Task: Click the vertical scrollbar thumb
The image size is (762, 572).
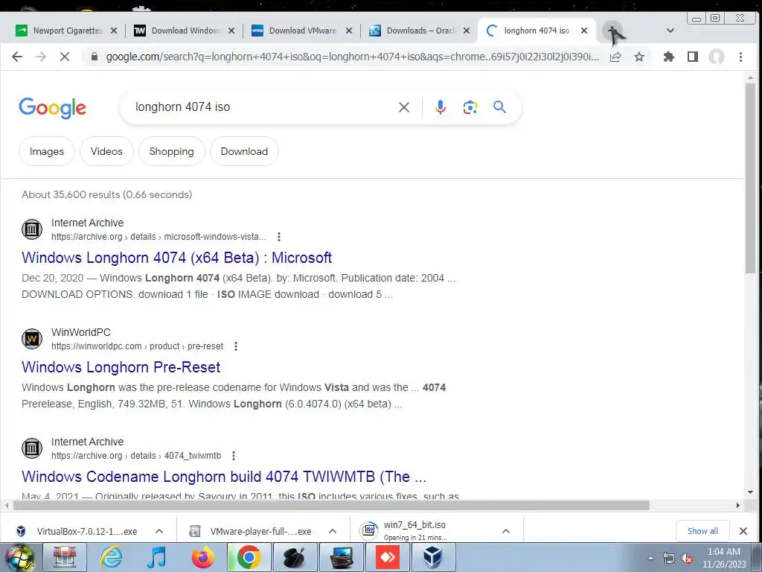Action: [750, 177]
